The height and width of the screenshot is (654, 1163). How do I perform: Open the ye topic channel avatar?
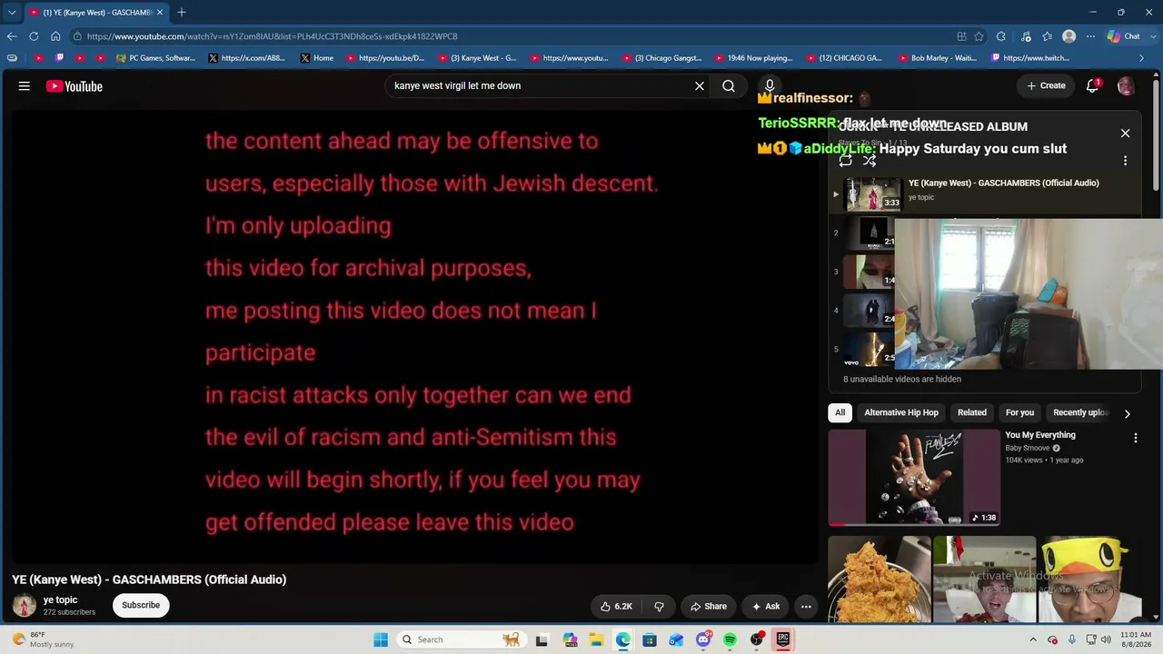25,605
